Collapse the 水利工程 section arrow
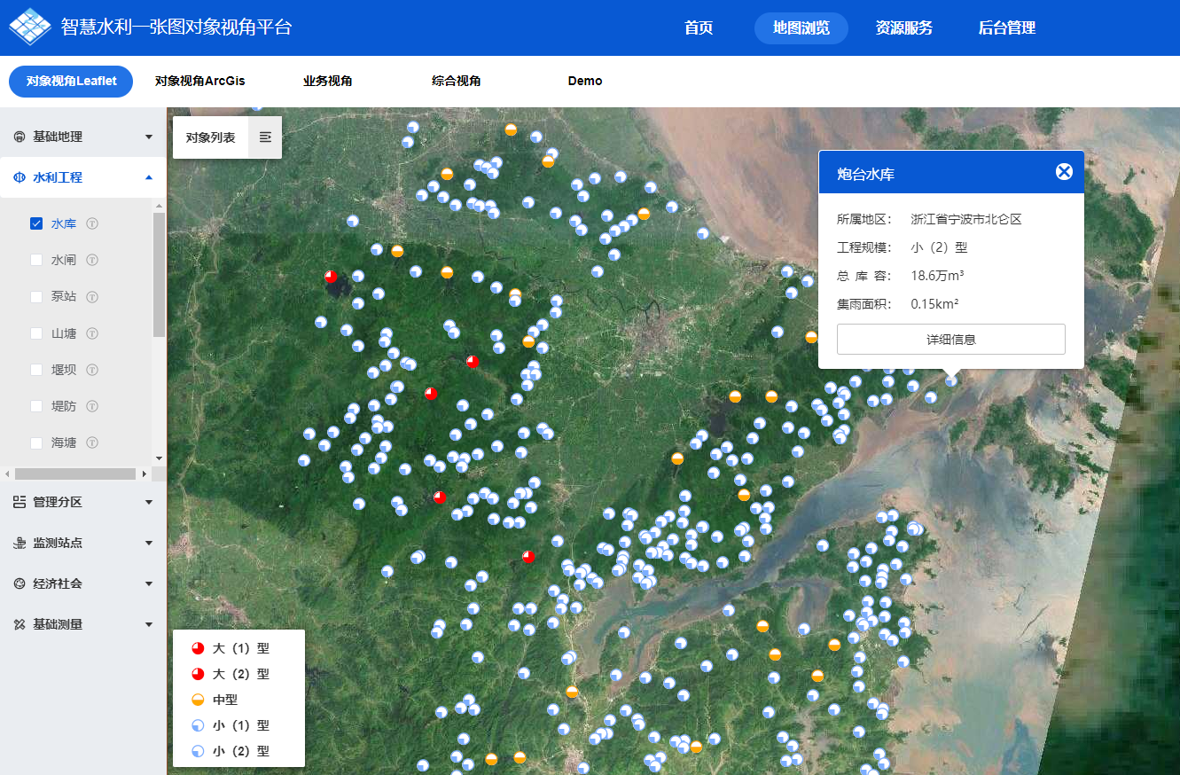This screenshot has height=775, width=1180. point(149,177)
